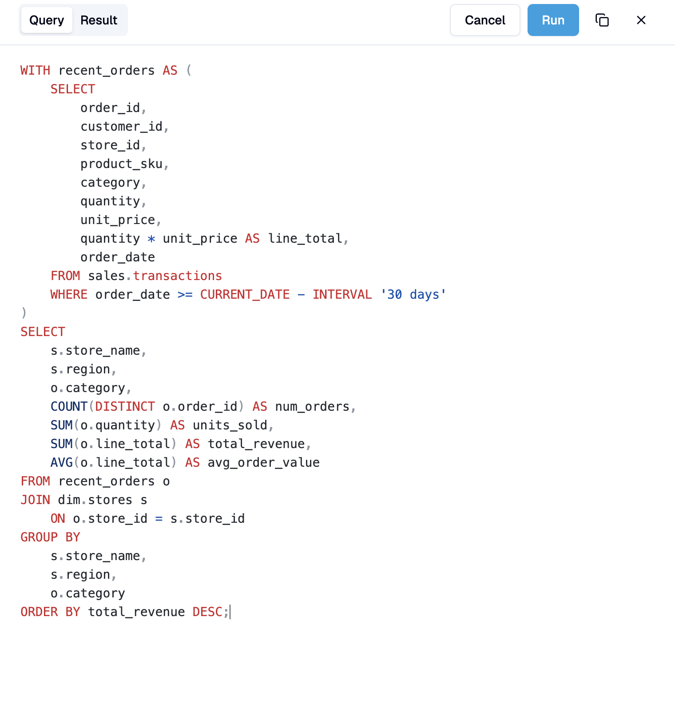
Task: Click the 'CURRENT_DATE' keyword
Action: 245,295
